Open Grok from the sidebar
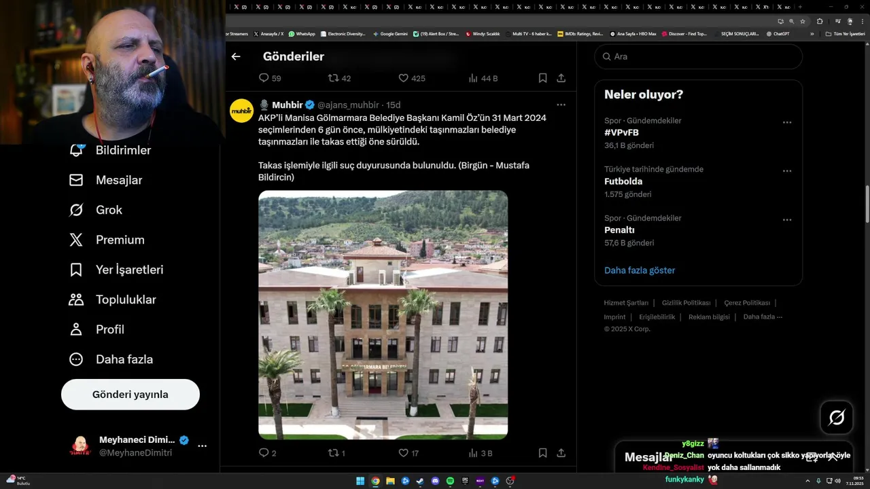 (96, 210)
